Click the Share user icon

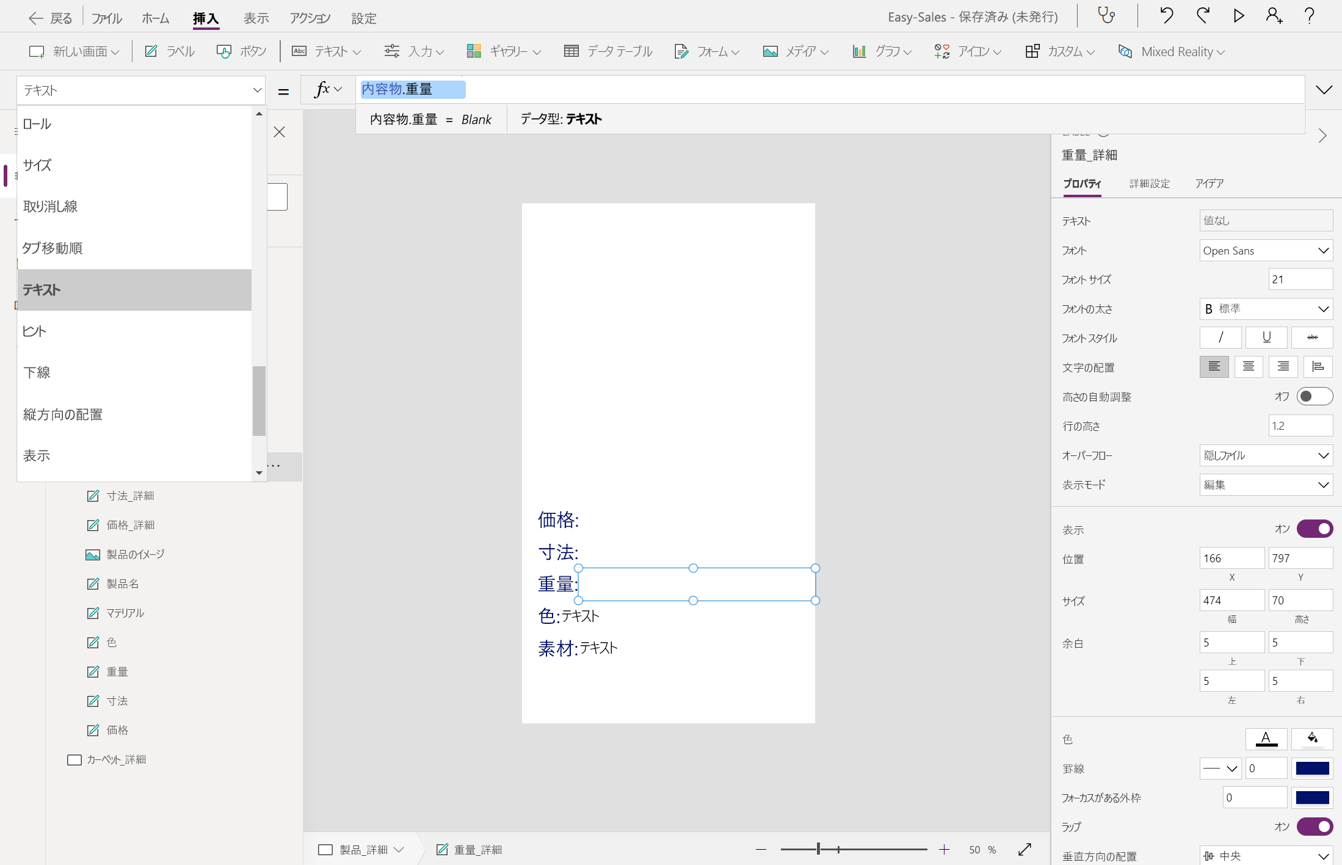tap(1274, 16)
